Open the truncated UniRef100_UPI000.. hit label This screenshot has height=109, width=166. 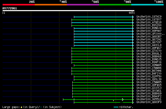pyautogui.click(x=150, y=34)
